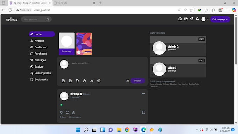Set a price tag on the post
Screen dimensions: 238x134
[77, 81]
